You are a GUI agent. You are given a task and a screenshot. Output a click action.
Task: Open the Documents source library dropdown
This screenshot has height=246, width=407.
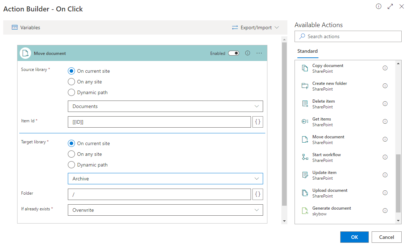pos(165,106)
